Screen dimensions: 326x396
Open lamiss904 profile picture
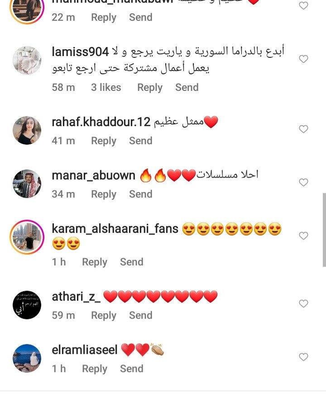[x=27, y=60]
